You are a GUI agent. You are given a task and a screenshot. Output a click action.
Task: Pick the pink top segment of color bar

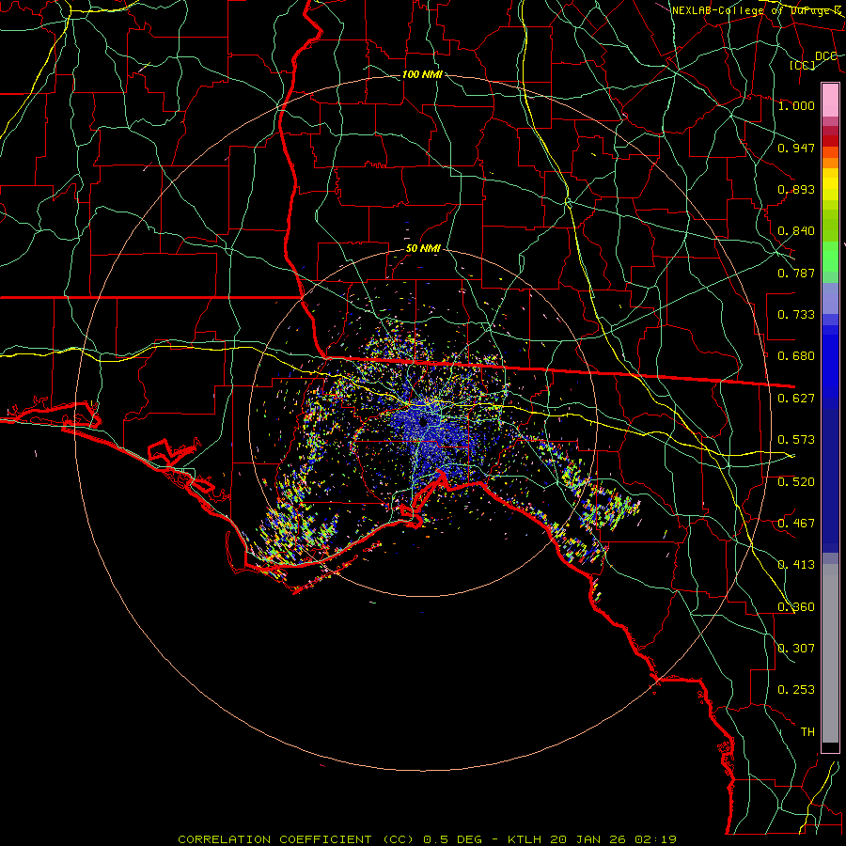[x=830, y=100]
